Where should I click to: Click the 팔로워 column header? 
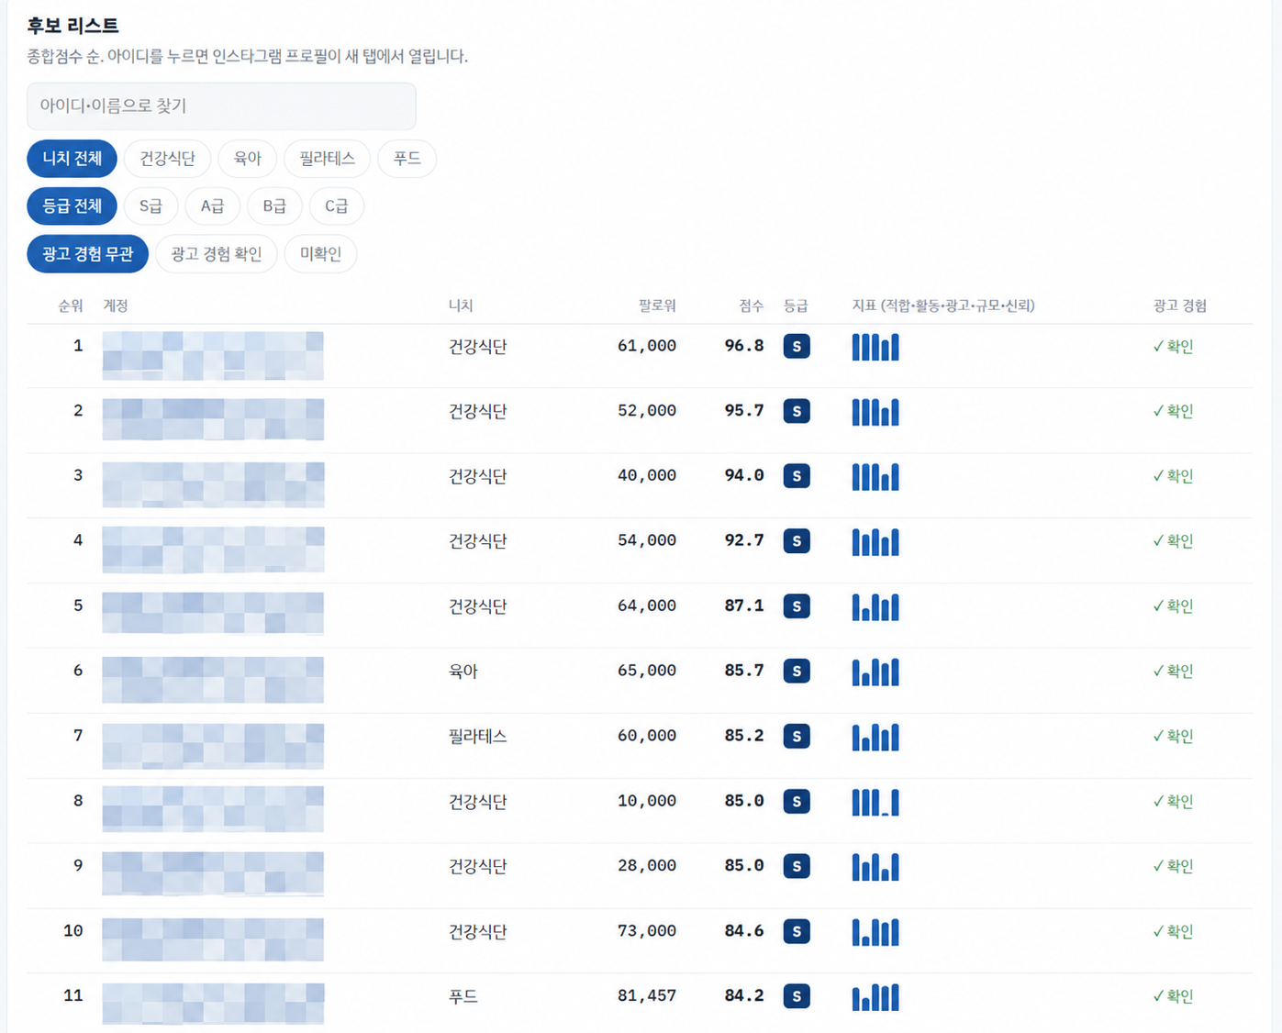click(657, 305)
